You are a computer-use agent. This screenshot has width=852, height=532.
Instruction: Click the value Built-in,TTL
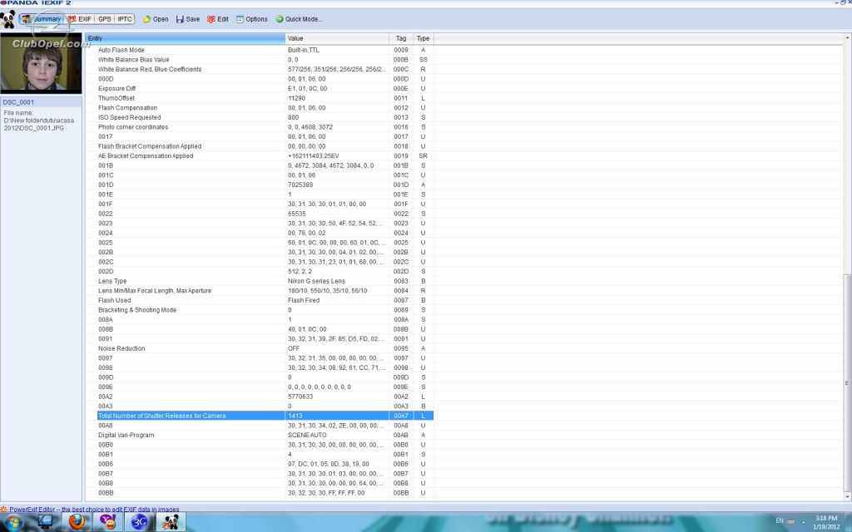(303, 50)
